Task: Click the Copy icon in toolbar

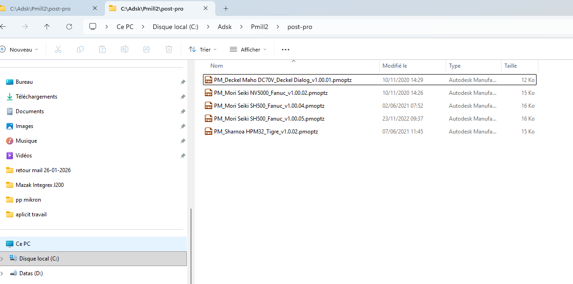Action: 80,49
